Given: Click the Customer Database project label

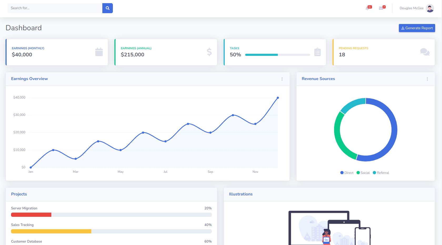Looking at the screenshot, I should [27, 241].
